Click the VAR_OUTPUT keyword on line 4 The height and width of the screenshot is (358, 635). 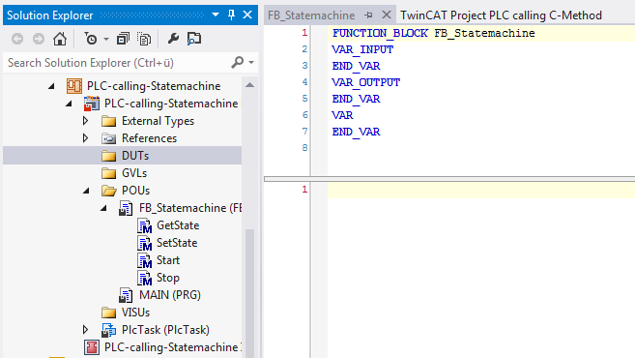tap(365, 82)
